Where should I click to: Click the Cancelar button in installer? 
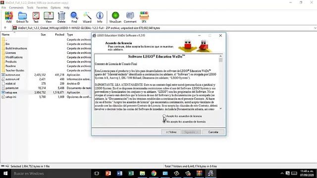coord(213,132)
